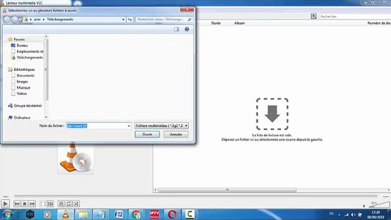The width and height of the screenshot is (391, 220).
Task: Click the VLC seek progress bar
Action: pos(195,196)
